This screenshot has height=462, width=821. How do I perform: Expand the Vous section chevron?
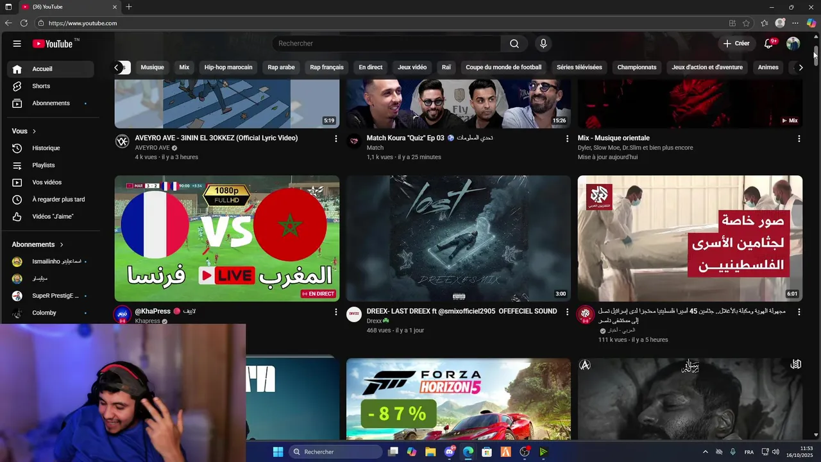tap(34, 131)
